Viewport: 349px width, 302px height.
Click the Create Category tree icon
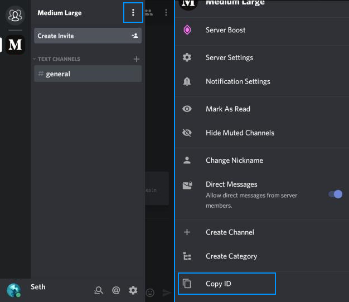click(x=187, y=256)
